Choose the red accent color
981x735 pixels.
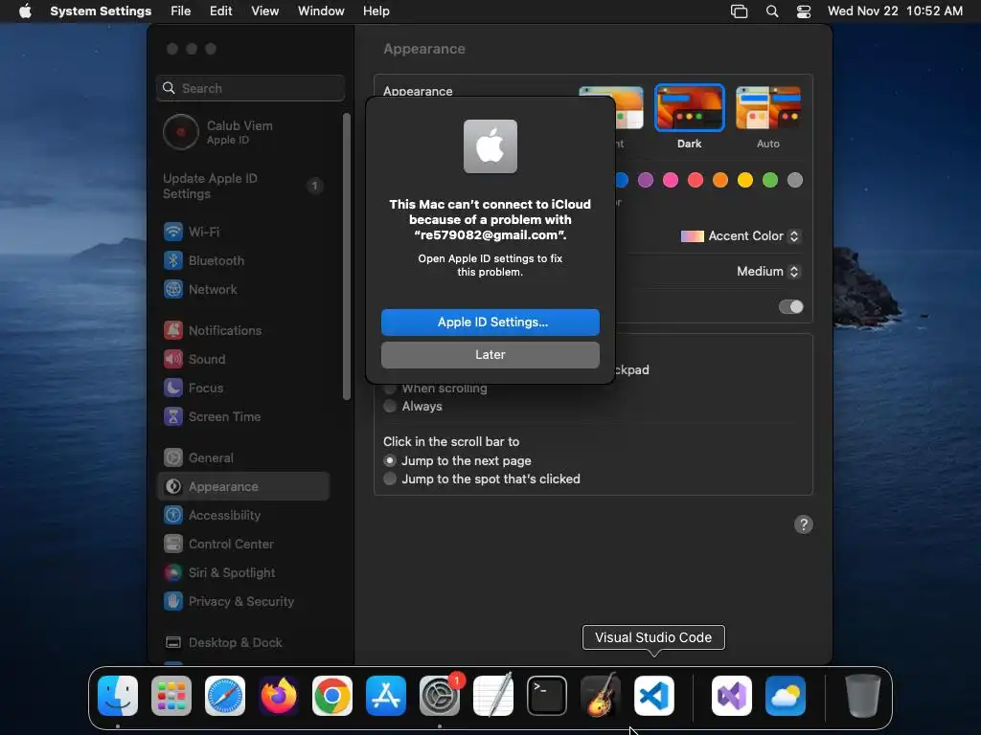(x=696, y=181)
